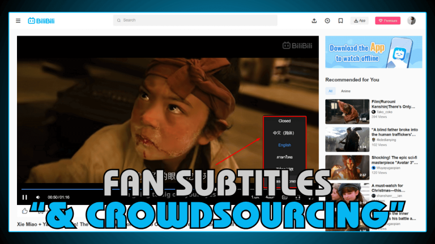Open watch history clock icon
This screenshot has height=244, width=435.
327,20
